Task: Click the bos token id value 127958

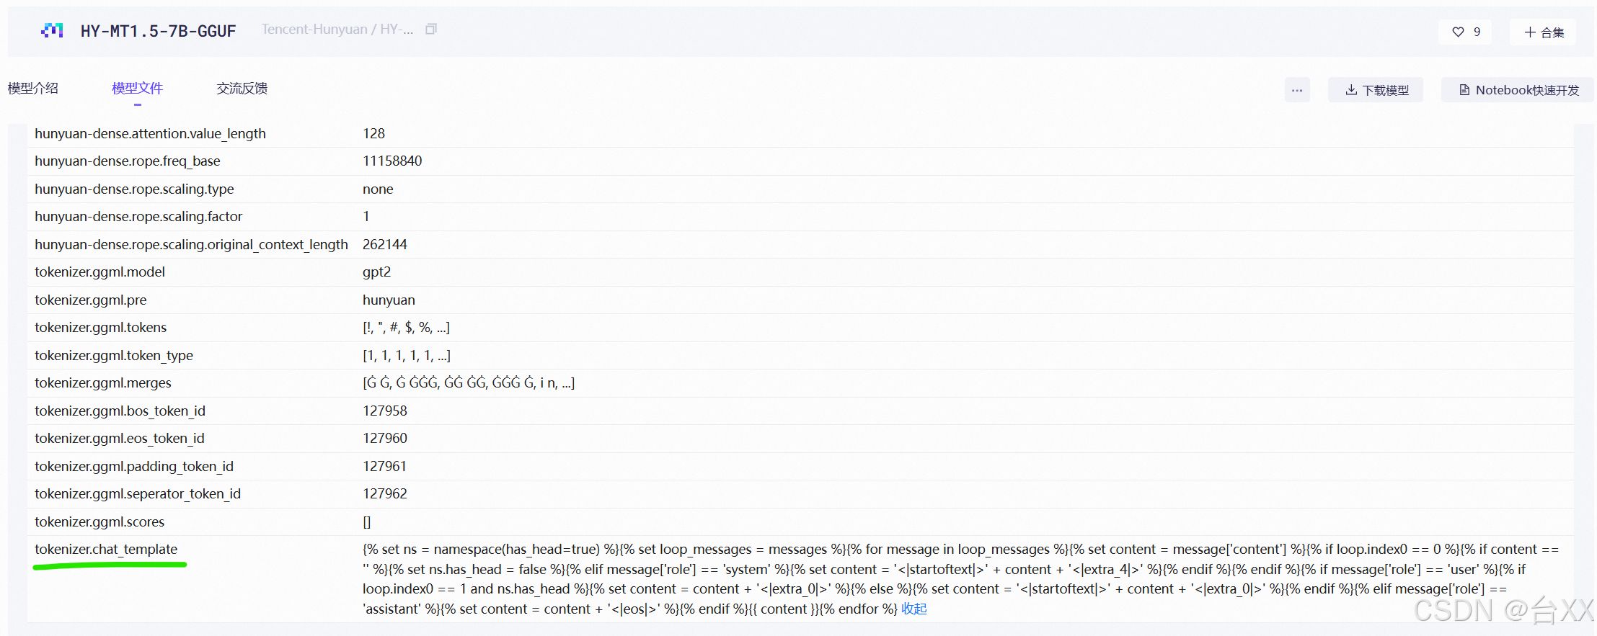Action: (x=385, y=411)
